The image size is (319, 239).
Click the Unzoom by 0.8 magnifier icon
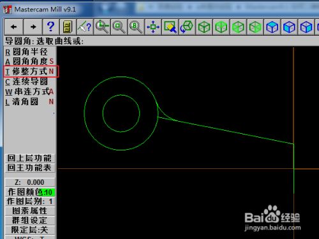pyautogui.click(x=136, y=27)
